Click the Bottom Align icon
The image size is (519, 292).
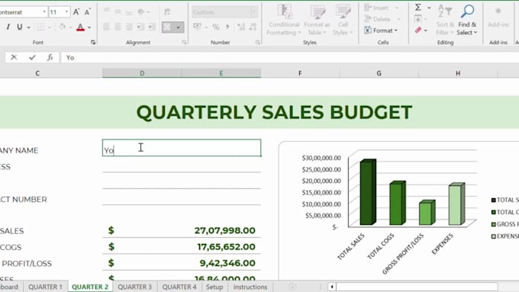(x=129, y=12)
